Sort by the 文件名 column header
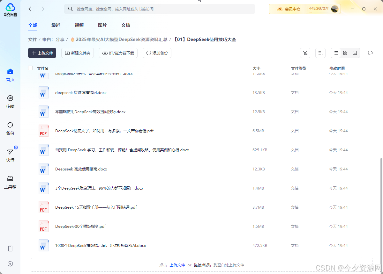383x274 pixels. 43,68
